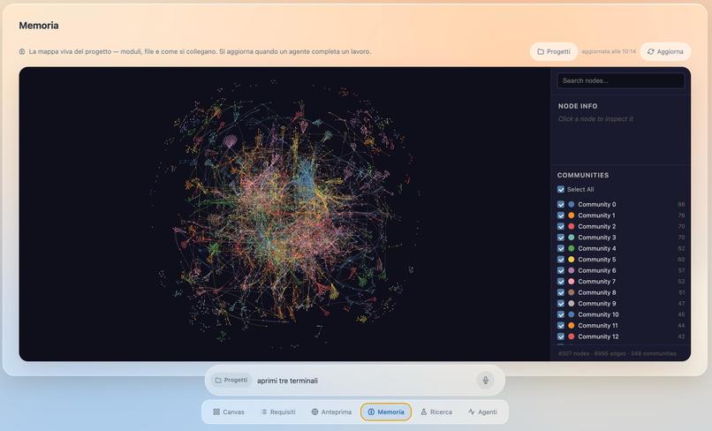Toggle Community 3 checkbox
Screen dimensions: 712x431
(x=561, y=238)
